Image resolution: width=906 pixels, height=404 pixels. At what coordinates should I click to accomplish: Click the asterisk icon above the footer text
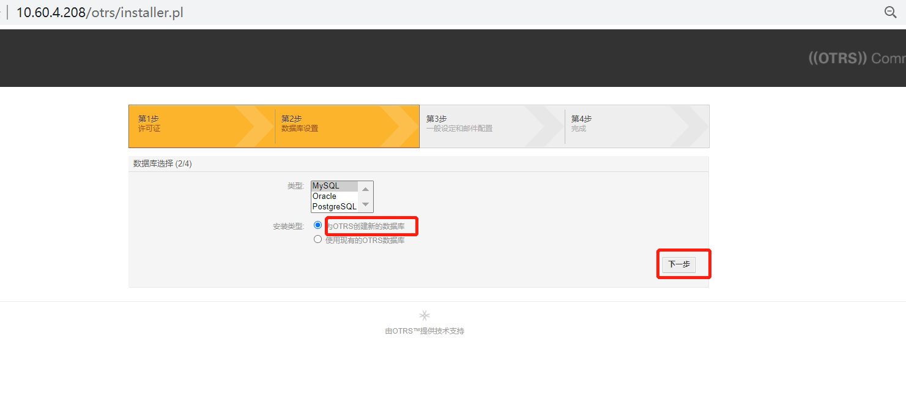coord(425,315)
